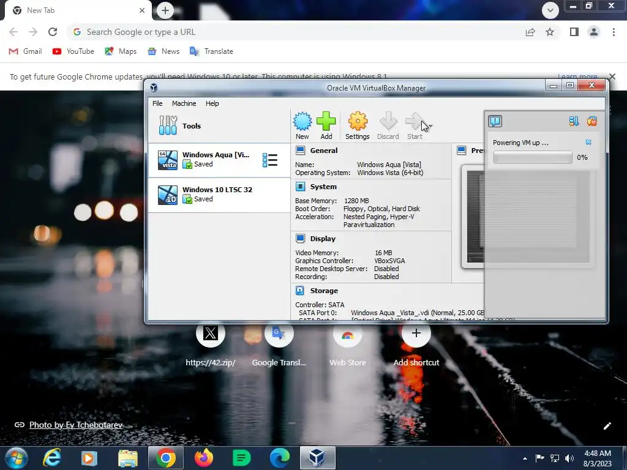Click the notification panel sort icon
The width and height of the screenshot is (627, 470).
(x=574, y=121)
